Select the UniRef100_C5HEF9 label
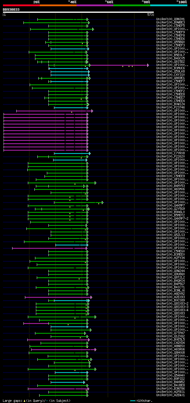This screenshot has width=190, height=403. 170,32
